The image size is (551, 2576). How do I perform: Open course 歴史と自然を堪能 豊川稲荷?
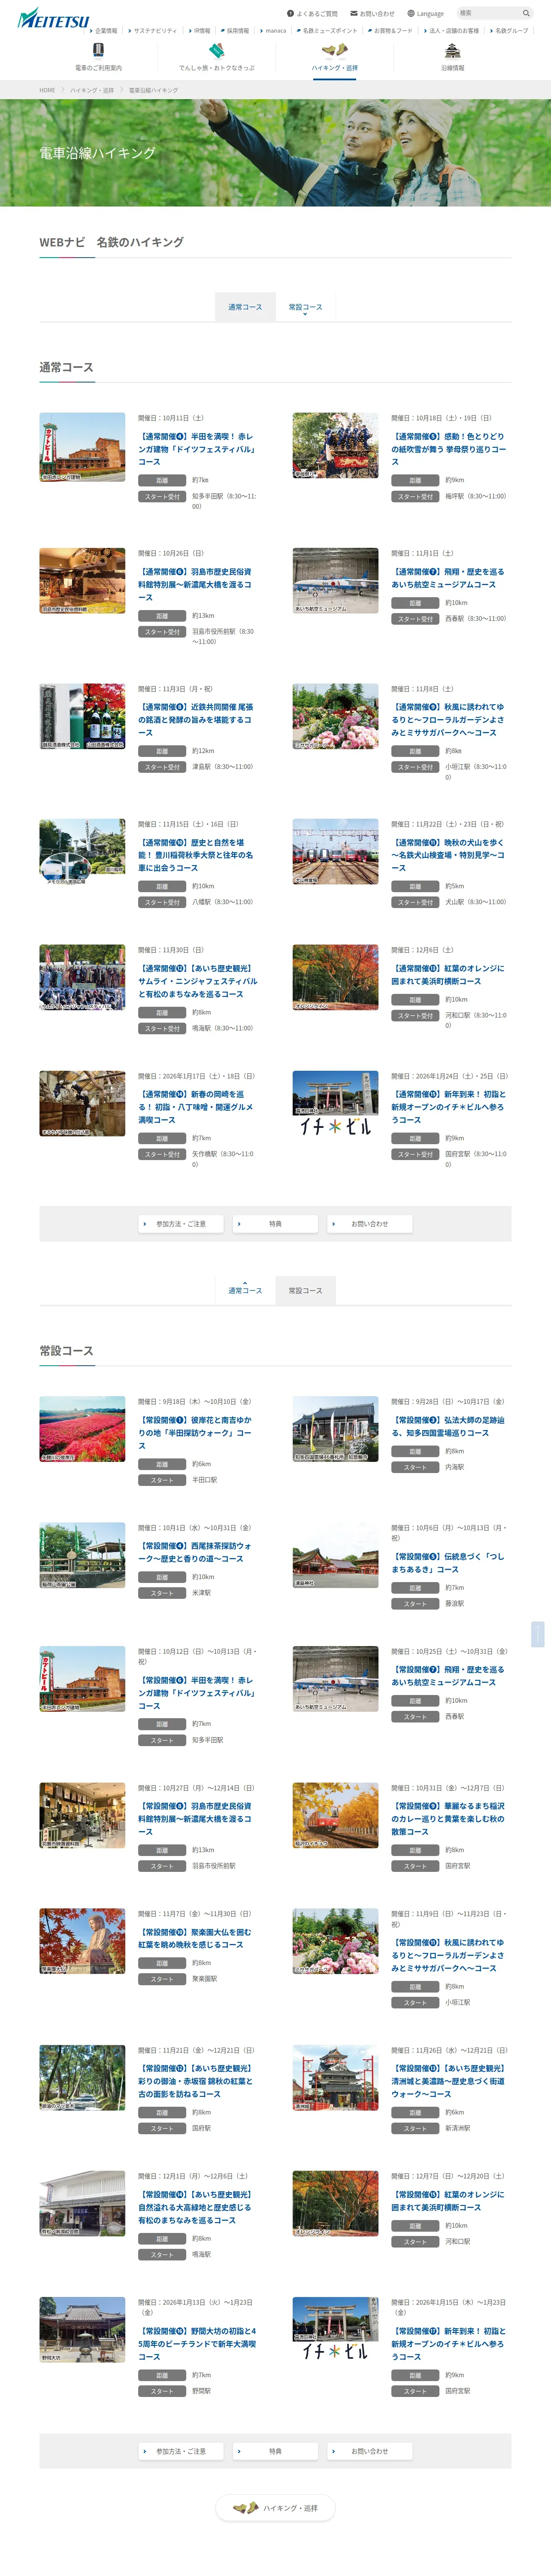pos(197,855)
